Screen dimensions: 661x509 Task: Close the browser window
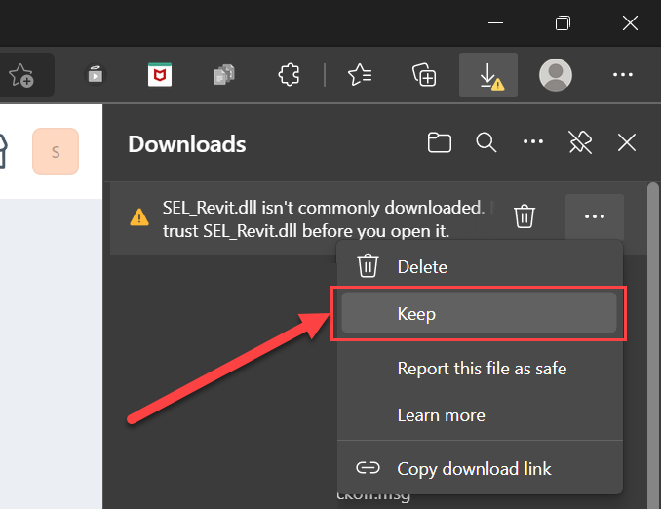click(x=630, y=22)
